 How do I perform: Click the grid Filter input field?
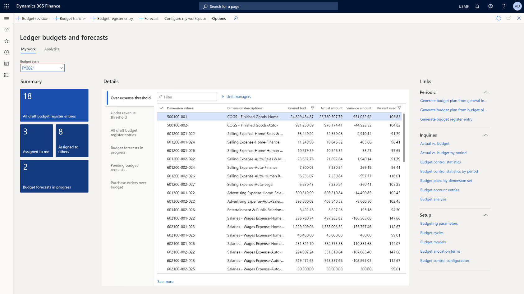pyautogui.click(x=187, y=97)
